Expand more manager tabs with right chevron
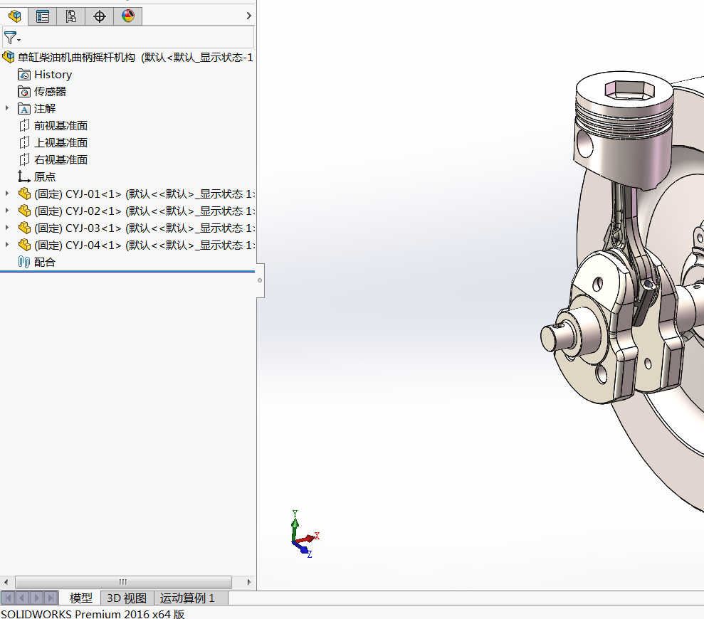704x619 pixels. [248, 16]
